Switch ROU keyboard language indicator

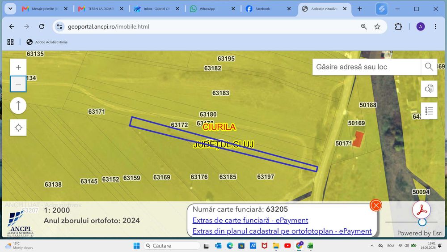click(391, 246)
